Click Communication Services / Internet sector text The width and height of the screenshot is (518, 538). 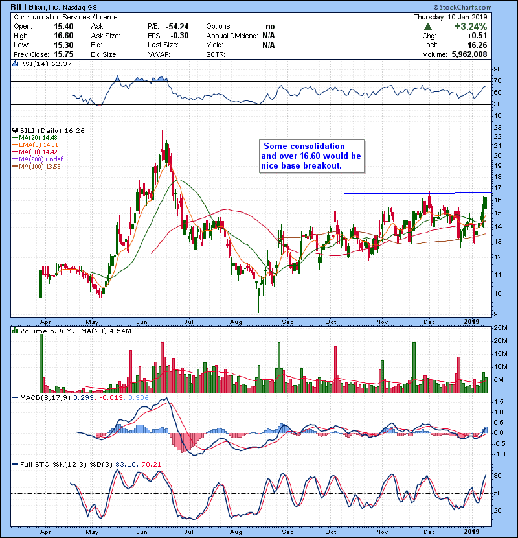[67, 17]
